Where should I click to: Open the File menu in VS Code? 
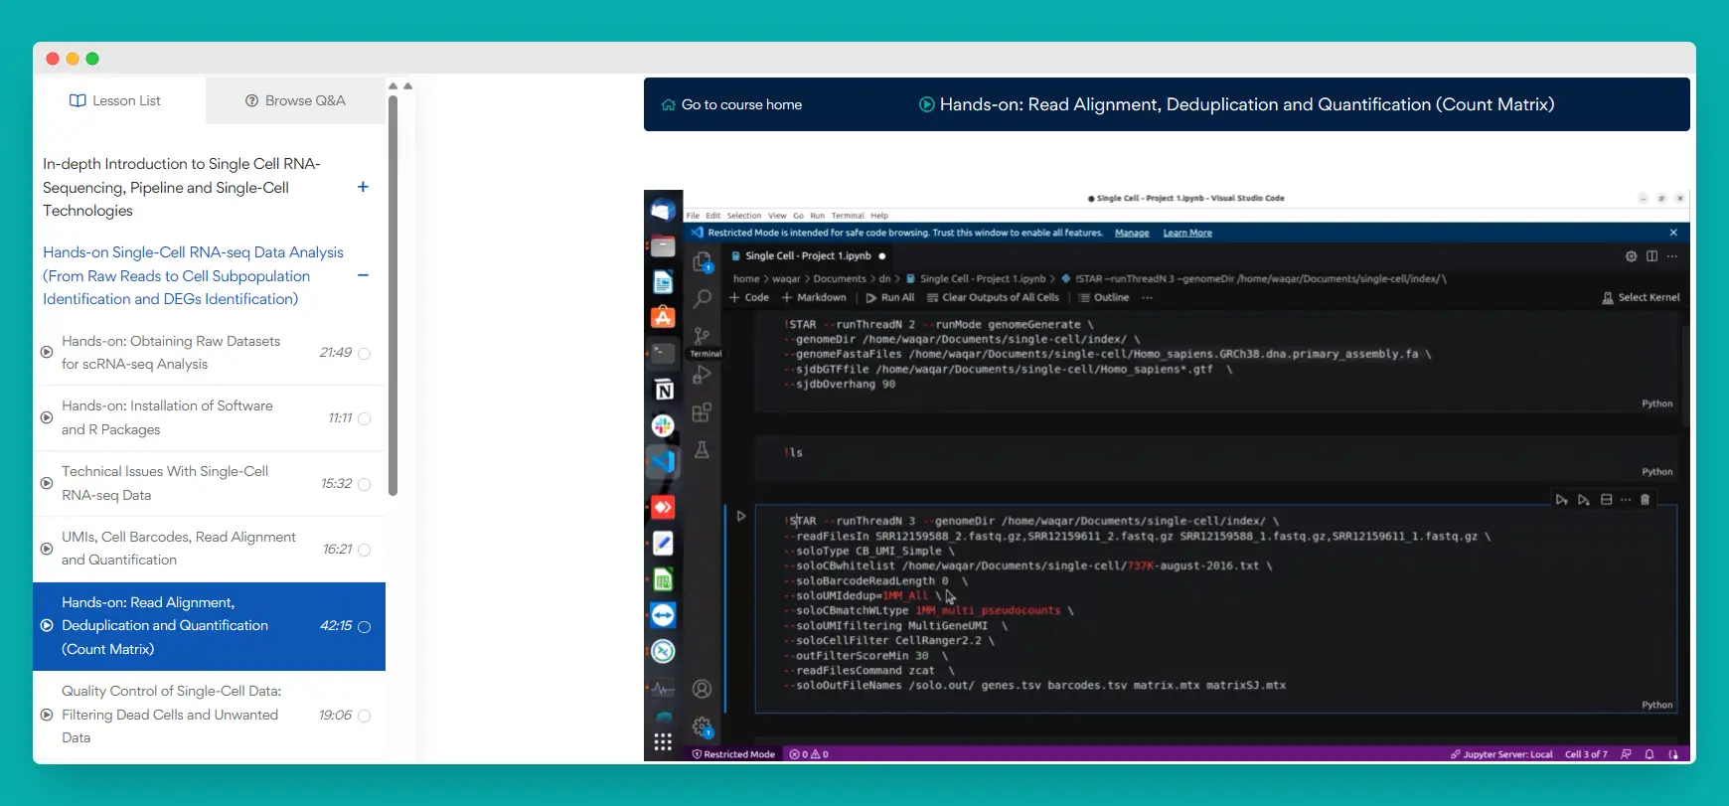pyautogui.click(x=693, y=216)
